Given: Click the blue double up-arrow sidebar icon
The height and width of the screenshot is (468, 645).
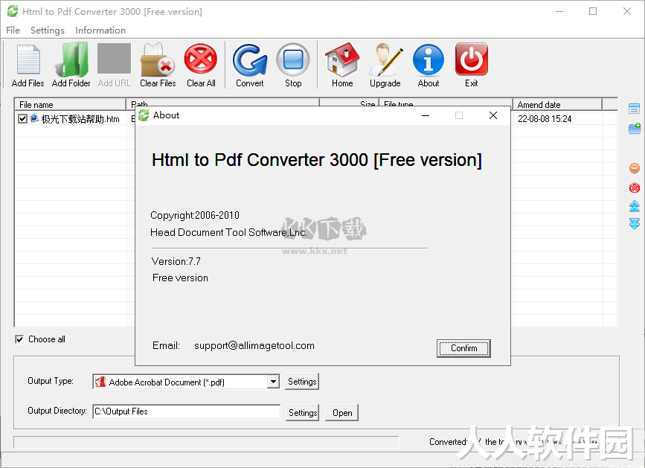Looking at the screenshot, I should 635,206.
